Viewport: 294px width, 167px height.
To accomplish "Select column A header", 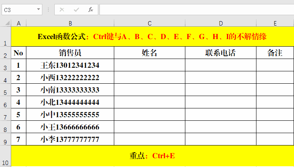I will [18, 23].
